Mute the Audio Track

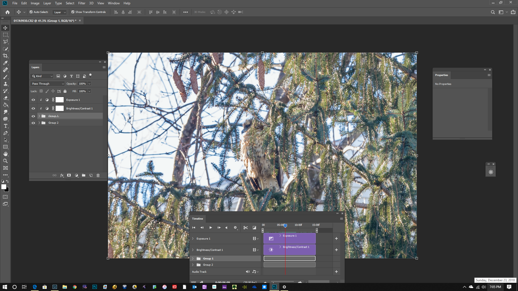pyautogui.click(x=248, y=272)
